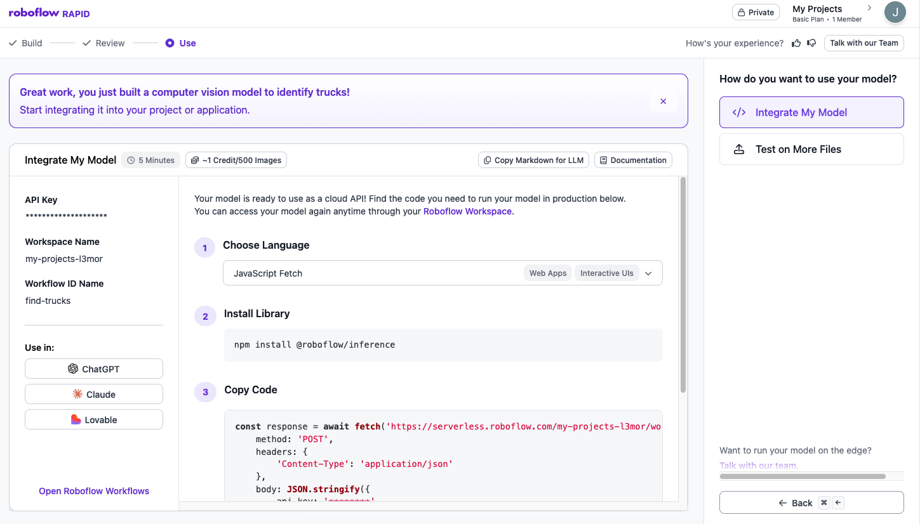This screenshot has width=920, height=524.
Task: Switch to the Review step
Action: point(103,43)
